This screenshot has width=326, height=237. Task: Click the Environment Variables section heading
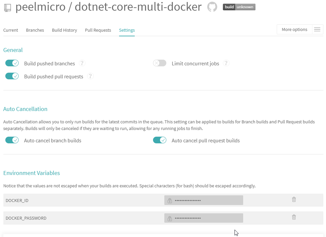pyautogui.click(x=32, y=173)
